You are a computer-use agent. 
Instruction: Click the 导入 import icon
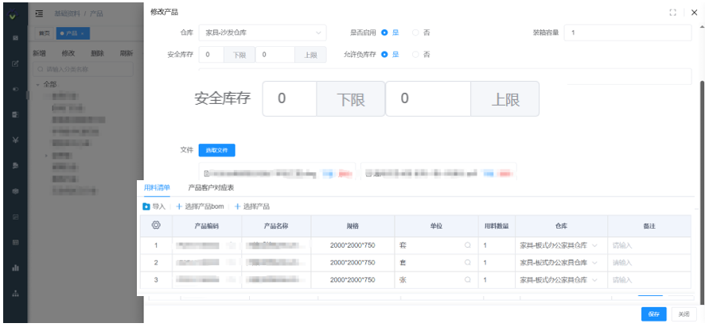146,206
